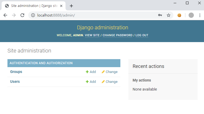
Task: Open Authentication and Authorization section header
Action: tap(41, 63)
